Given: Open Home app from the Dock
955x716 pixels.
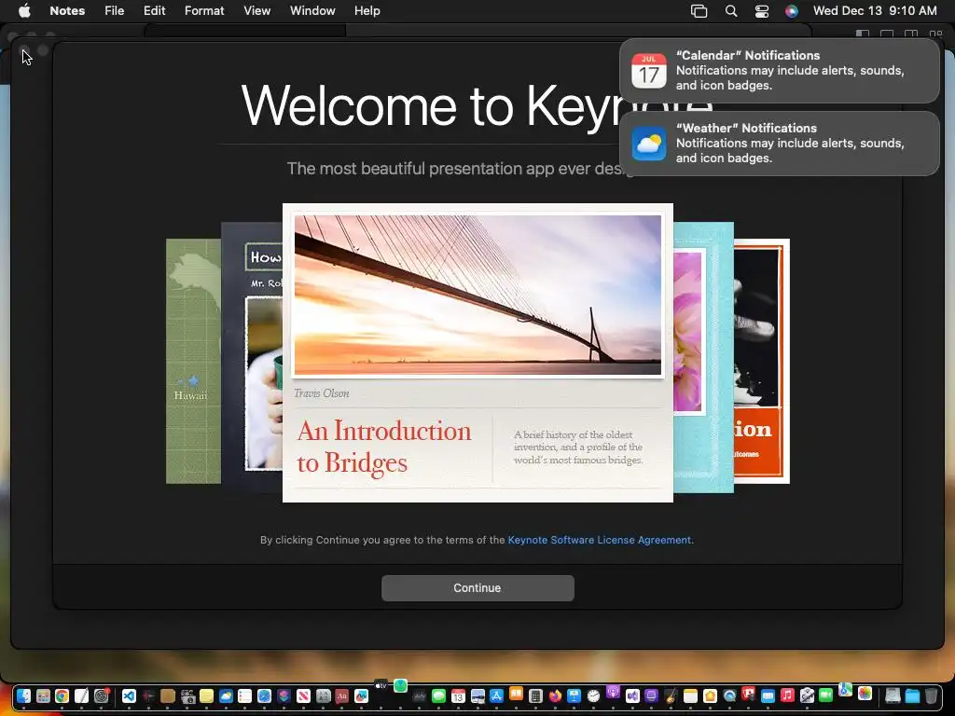Looking at the screenshot, I should coord(710,695).
